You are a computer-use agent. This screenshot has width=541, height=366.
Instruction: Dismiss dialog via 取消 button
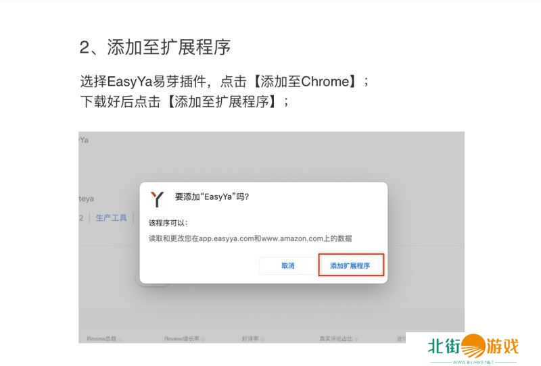coord(288,265)
